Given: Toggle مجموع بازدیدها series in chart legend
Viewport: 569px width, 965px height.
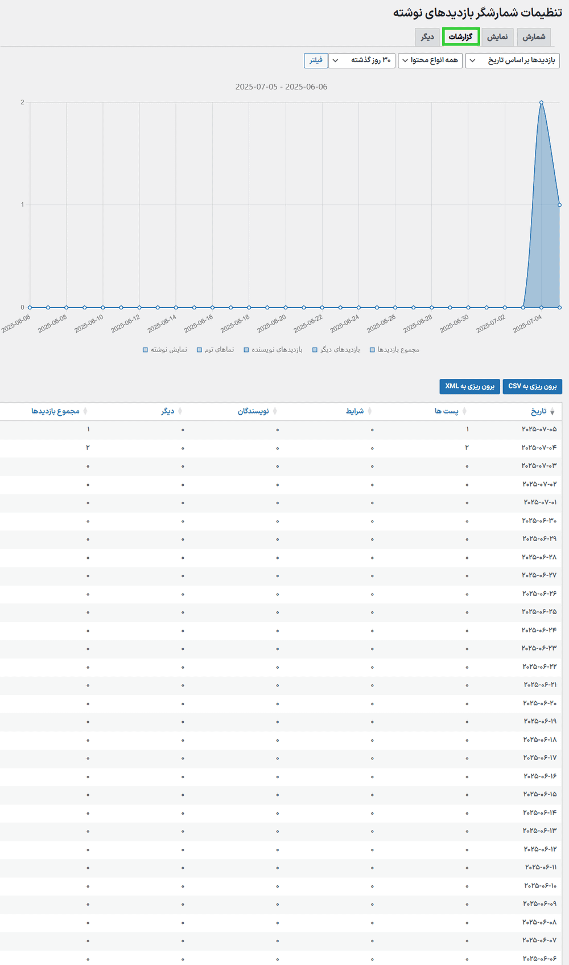Looking at the screenshot, I should [394, 350].
